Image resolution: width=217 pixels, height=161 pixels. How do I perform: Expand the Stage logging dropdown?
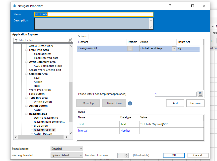[x=67, y=149]
